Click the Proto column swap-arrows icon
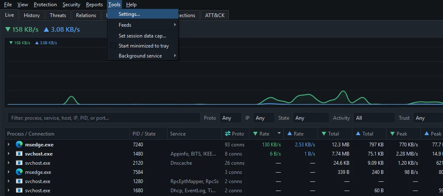Screen dimensions: 443x196 click(228, 134)
